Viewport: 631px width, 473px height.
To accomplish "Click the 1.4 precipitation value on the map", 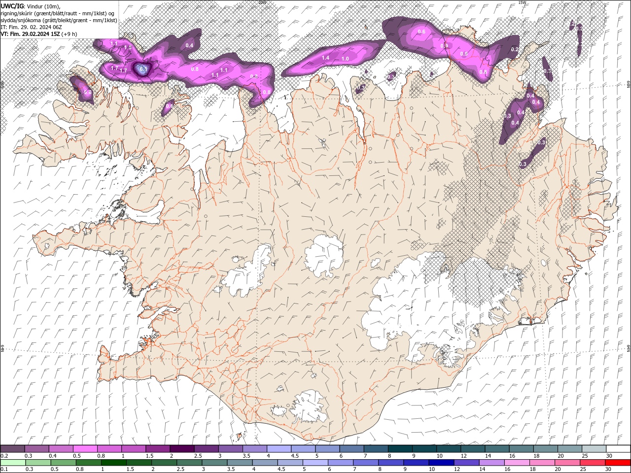I will (325, 58).
